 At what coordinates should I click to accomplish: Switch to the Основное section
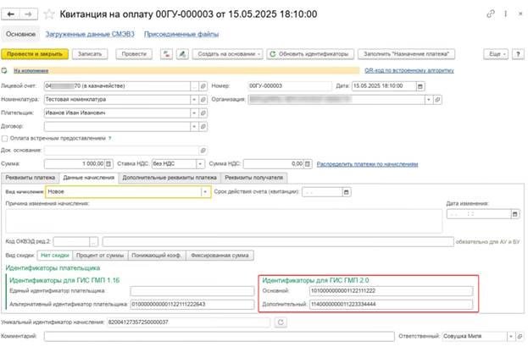pyautogui.click(x=20, y=34)
